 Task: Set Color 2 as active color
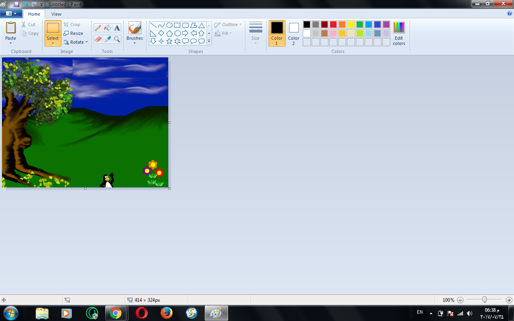(x=294, y=33)
